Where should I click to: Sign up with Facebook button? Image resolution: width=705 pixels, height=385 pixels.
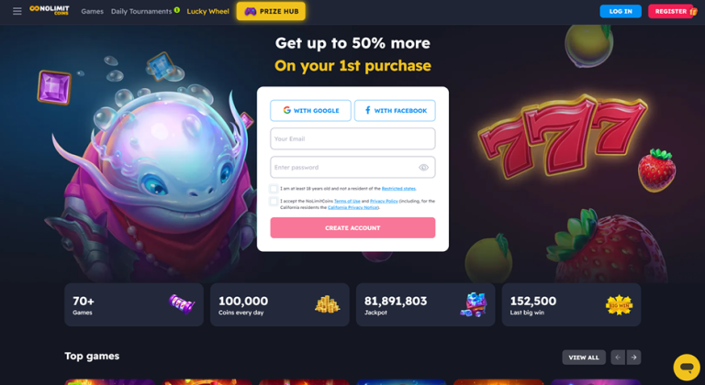(x=395, y=111)
